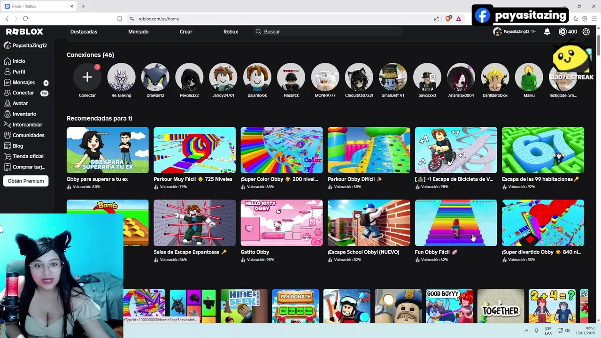Open Comunidades in the sidebar
601x338 pixels.
[x=28, y=135]
